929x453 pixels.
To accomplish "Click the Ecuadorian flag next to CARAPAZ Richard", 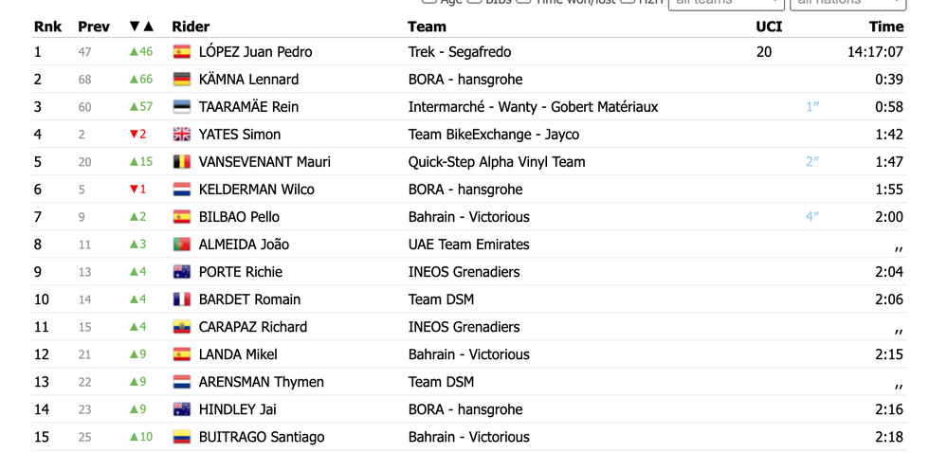I will click(182, 327).
